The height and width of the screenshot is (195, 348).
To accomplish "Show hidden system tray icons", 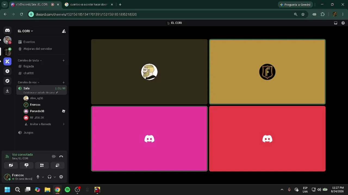I will (282, 190).
